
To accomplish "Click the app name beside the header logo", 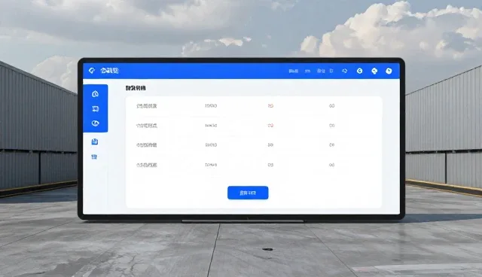I will 109,71.
